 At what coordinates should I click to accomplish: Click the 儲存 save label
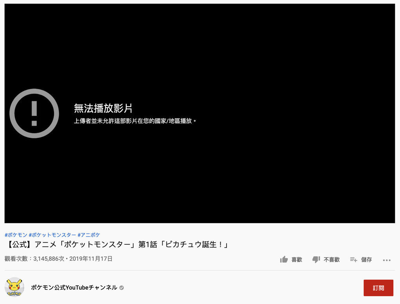(x=366, y=260)
